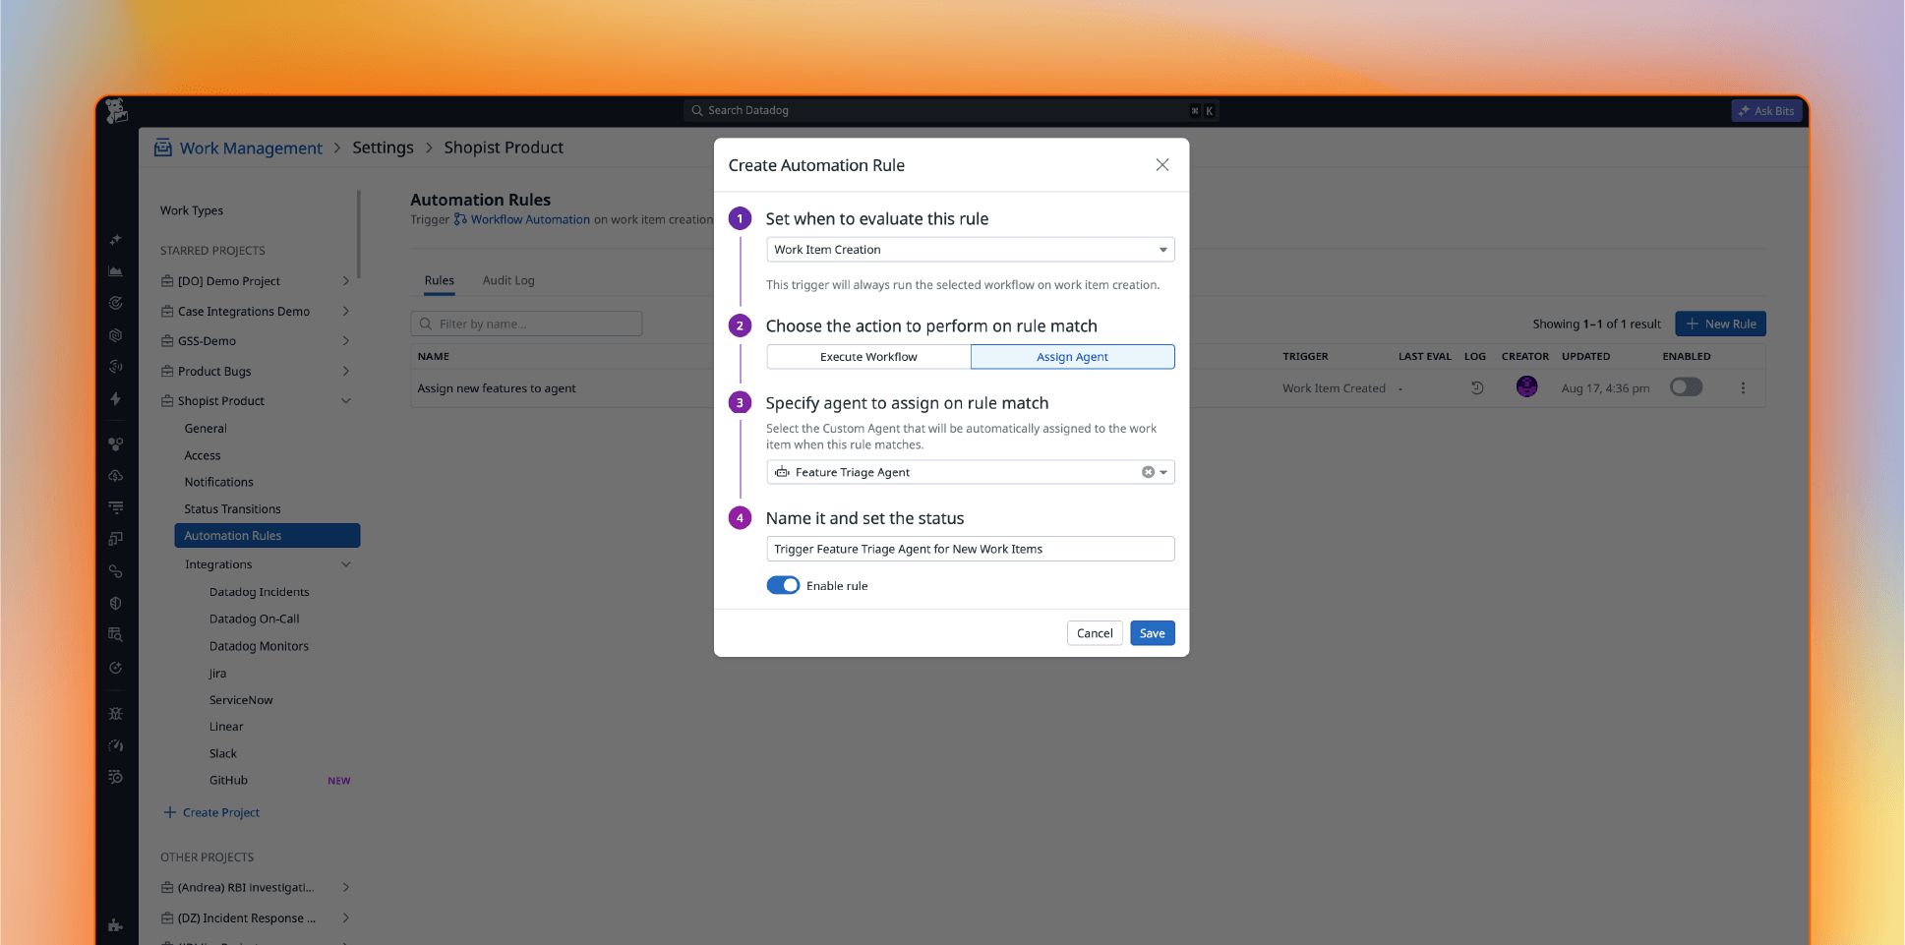This screenshot has height=945, width=1905.
Task: Toggle enabled switch for Assign new features rule
Action: coord(1686,387)
